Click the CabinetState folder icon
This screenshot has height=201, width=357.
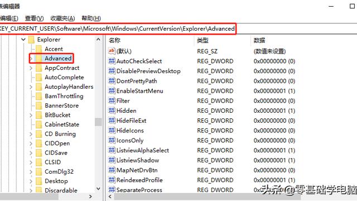(38, 125)
